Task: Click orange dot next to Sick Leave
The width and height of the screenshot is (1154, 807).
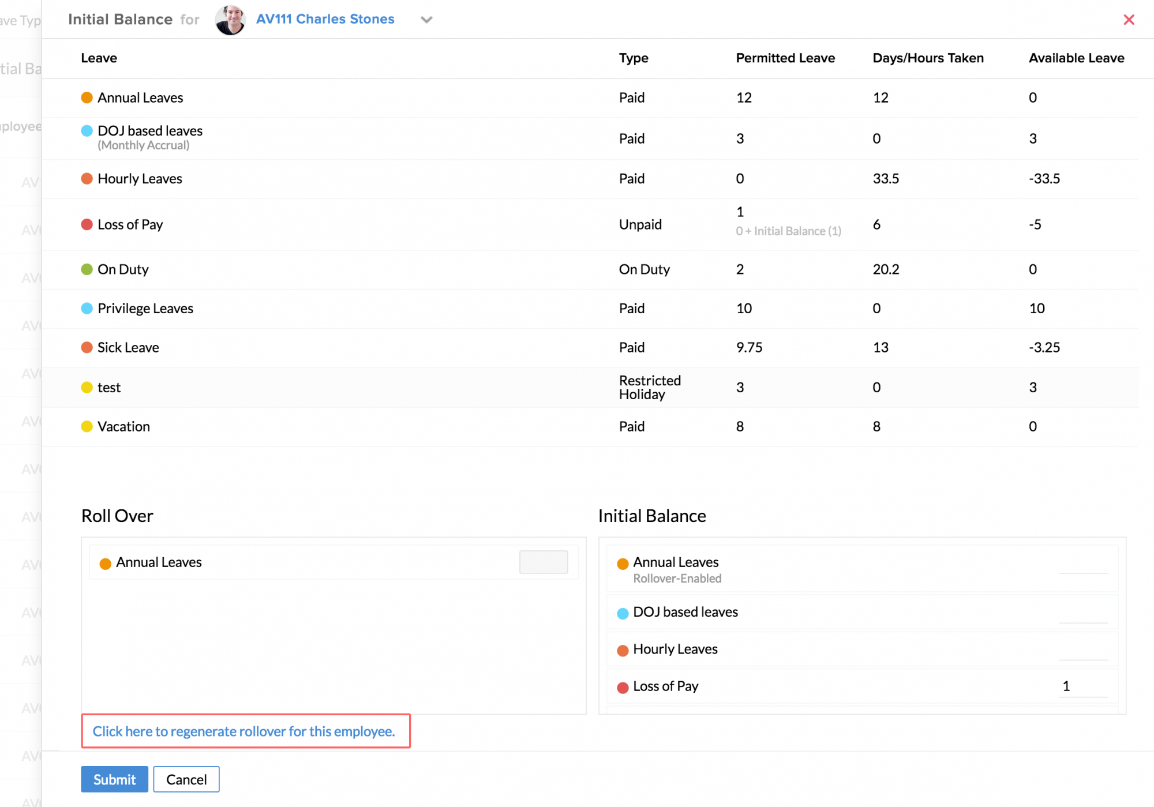Action: coord(87,347)
